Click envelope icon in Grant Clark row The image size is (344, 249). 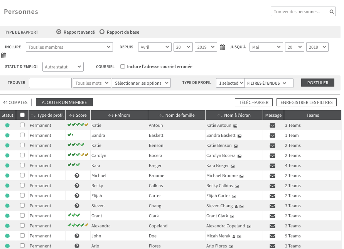tap(272, 216)
